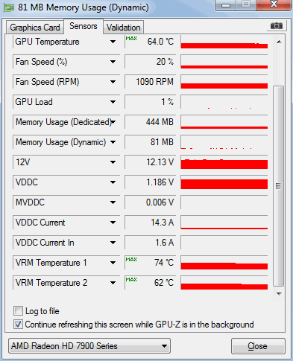Uncheck Continue refreshing in background option
The image size is (293, 361).
coord(18,325)
